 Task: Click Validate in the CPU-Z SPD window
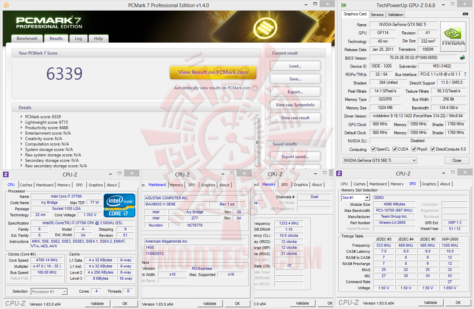430,303
